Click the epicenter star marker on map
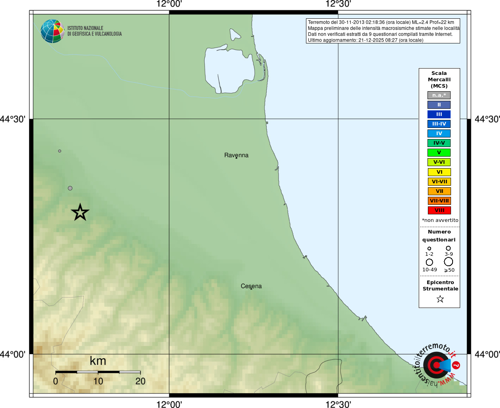Viewport: 500px width, 408px height. [80, 212]
